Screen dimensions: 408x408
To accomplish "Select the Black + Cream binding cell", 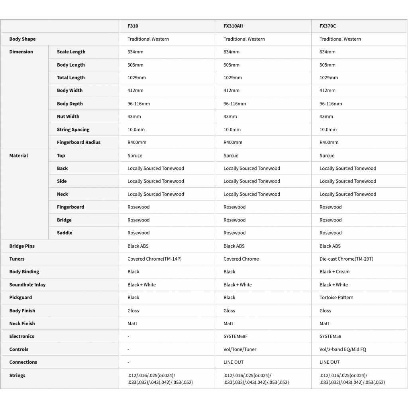I will (x=334, y=271).
